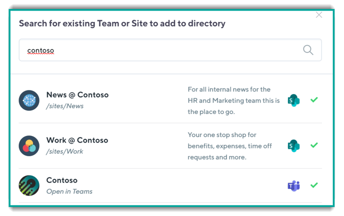This screenshot has height=216, width=344.
Task: Click SharePoint icon on Work @ Contoso row
Action: [x=293, y=145]
